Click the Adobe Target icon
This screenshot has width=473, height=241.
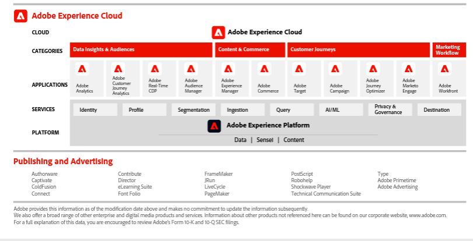300,69
